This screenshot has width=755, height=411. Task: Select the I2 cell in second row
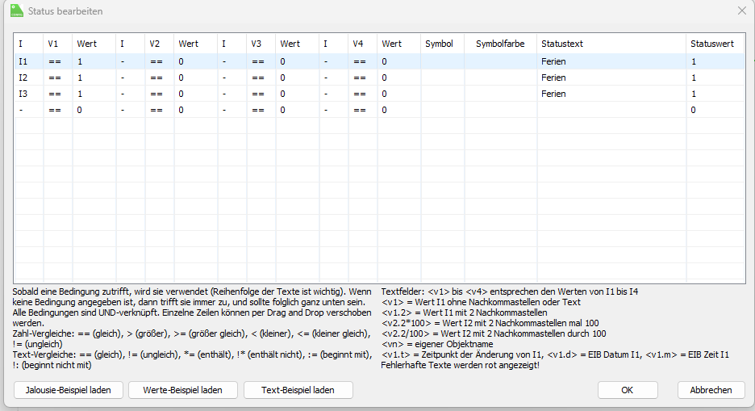click(29, 78)
